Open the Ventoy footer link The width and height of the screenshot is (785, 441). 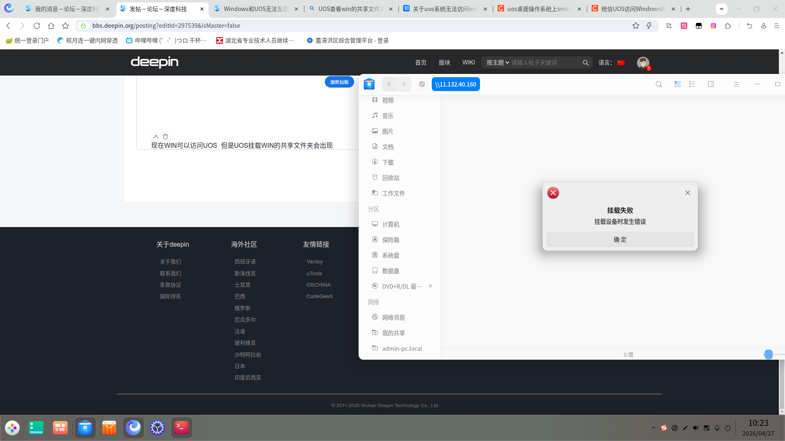click(x=314, y=262)
